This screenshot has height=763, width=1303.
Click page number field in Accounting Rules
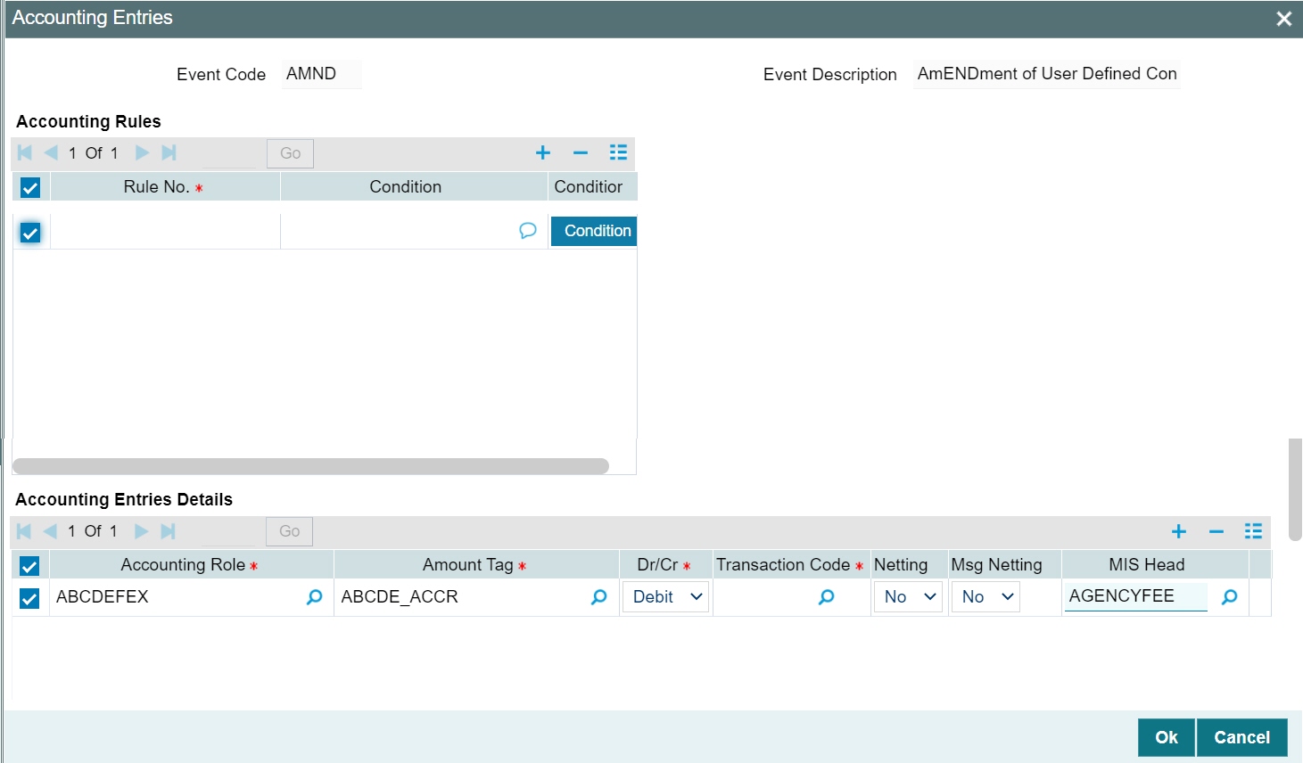[x=229, y=153]
